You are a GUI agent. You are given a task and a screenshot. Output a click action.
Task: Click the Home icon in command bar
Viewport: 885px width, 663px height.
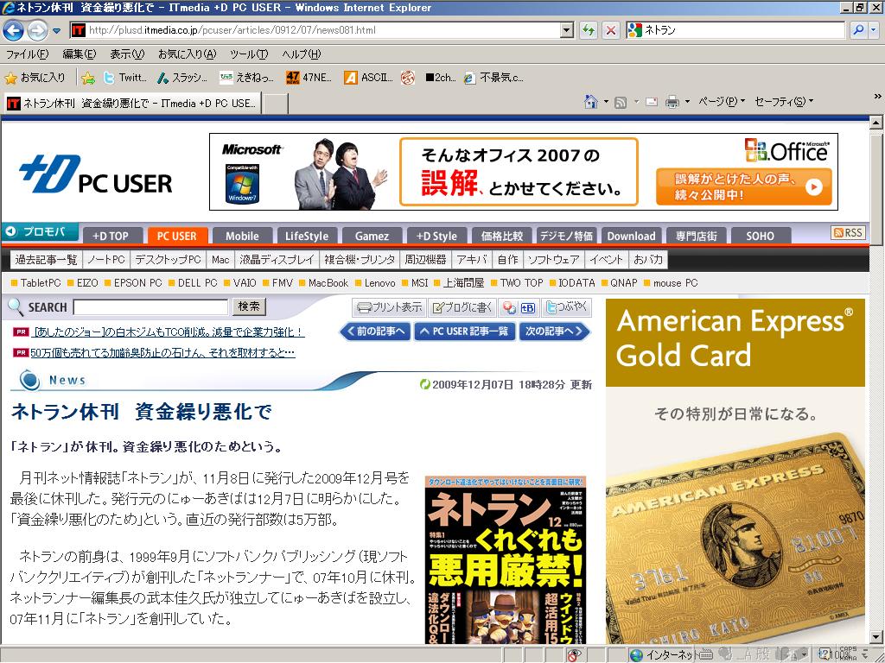(591, 102)
